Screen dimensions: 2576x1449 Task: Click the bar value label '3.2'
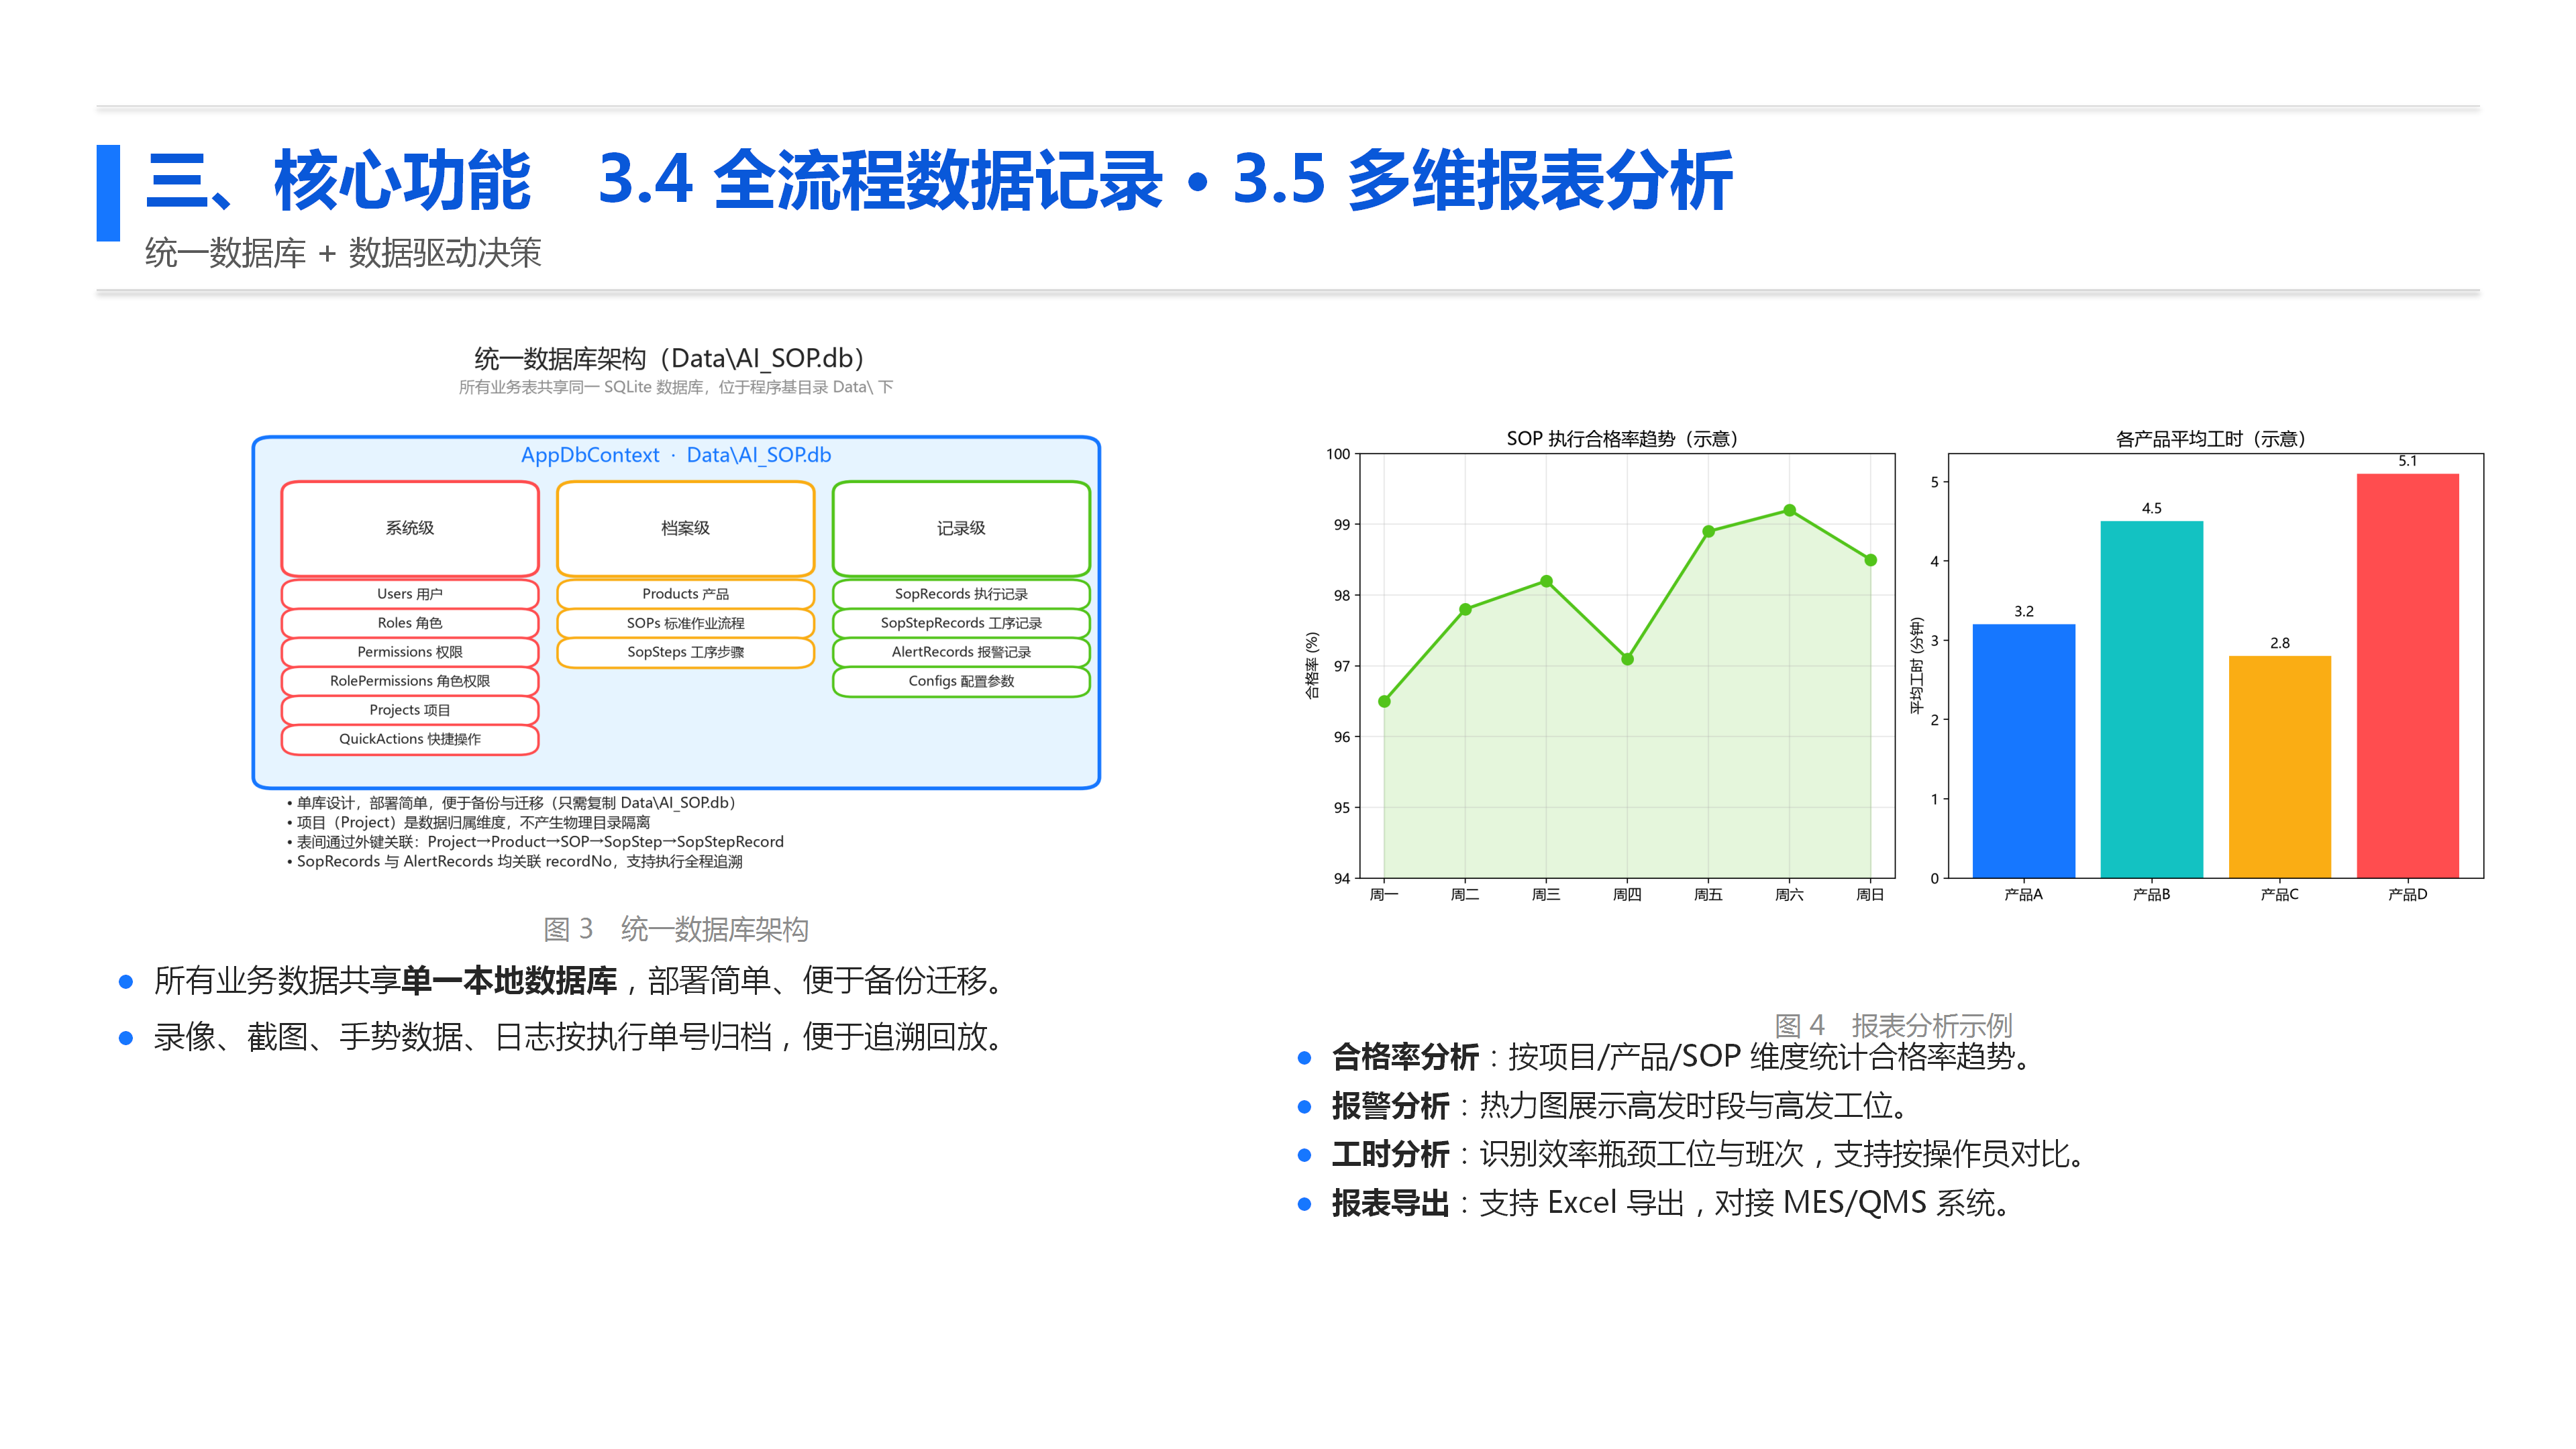[2023, 611]
